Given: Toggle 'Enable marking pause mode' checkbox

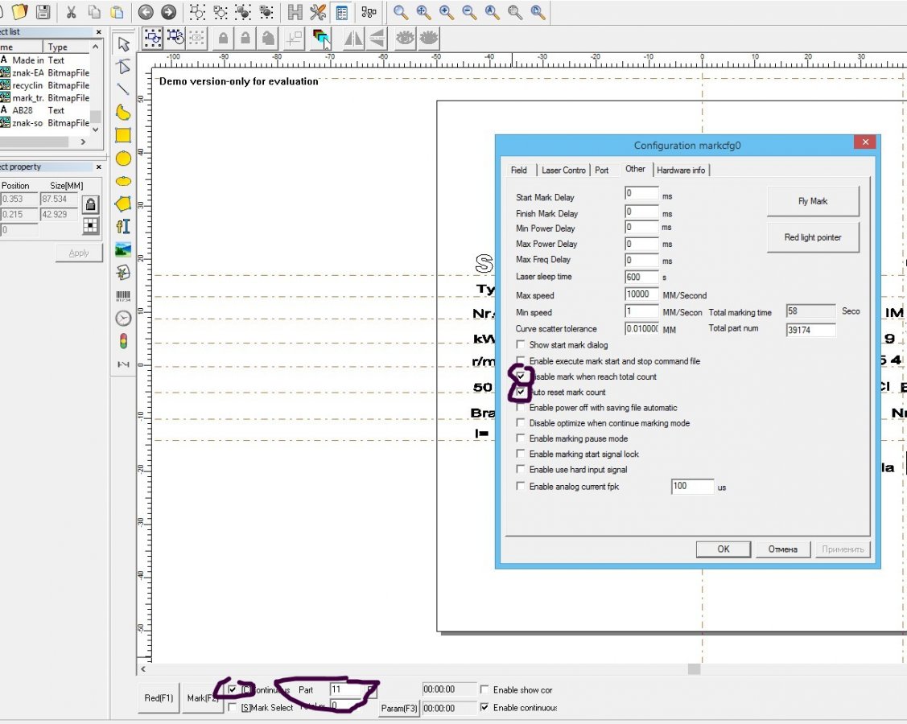Looking at the screenshot, I should point(521,438).
